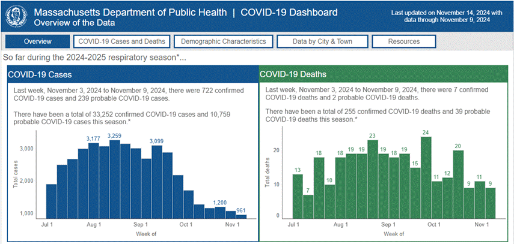Image resolution: width=514 pixels, height=244 pixels.
Task: Select the deaths bar labeled 23
Action: 373,179
